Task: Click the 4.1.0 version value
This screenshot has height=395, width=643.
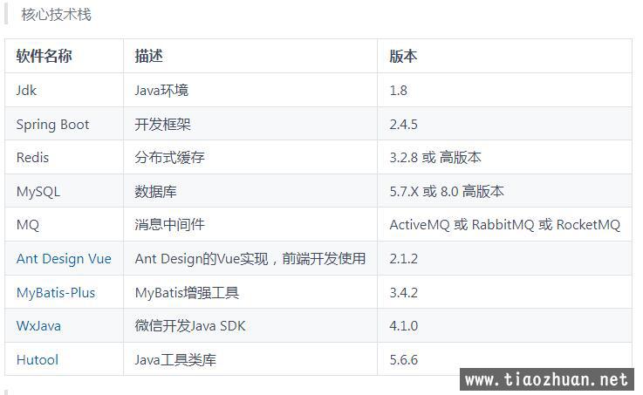Action: click(x=404, y=326)
